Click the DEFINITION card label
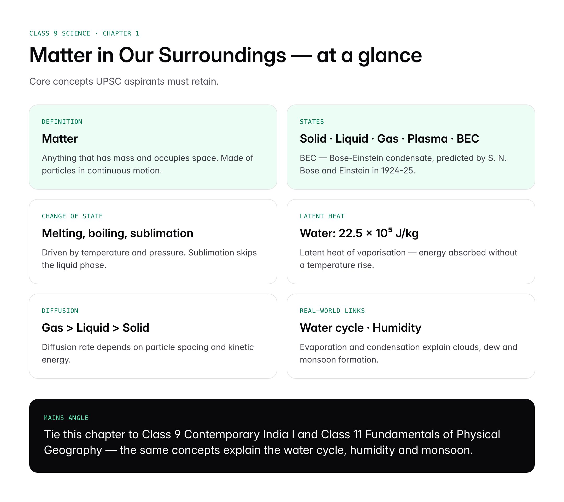 pos(62,122)
